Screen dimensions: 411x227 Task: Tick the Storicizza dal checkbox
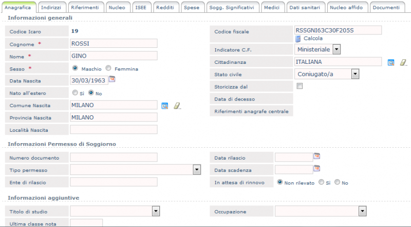click(300, 86)
